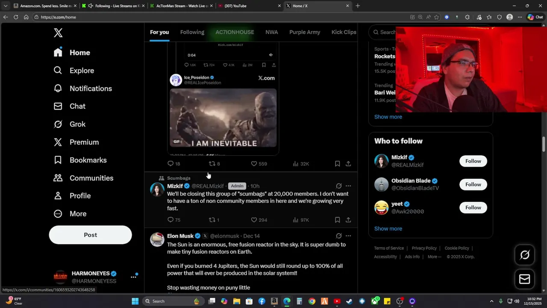Bookmark the post with 32K views

pos(337,164)
